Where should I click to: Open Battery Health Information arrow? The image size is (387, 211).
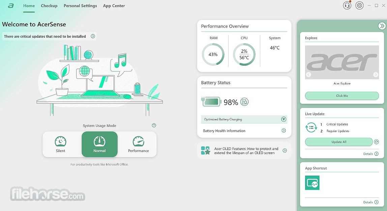[284, 130]
